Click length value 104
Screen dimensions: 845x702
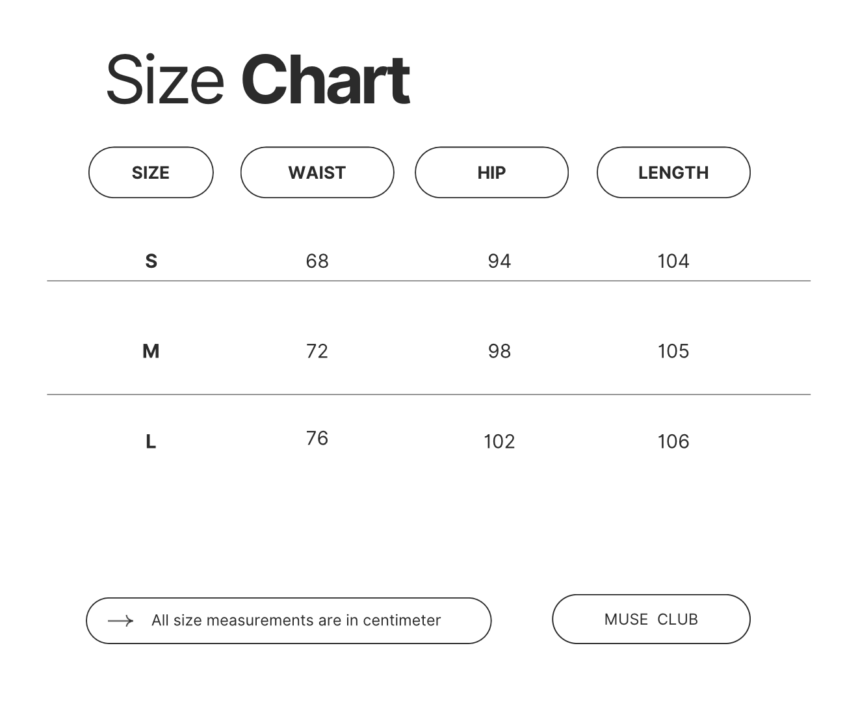pyautogui.click(x=673, y=261)
